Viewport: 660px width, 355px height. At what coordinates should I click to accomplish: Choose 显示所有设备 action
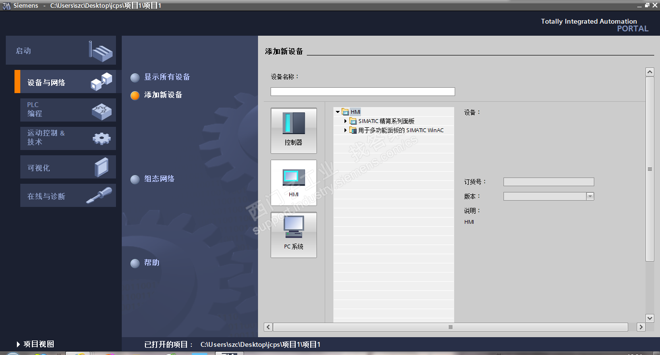click(x=160, y=77)
